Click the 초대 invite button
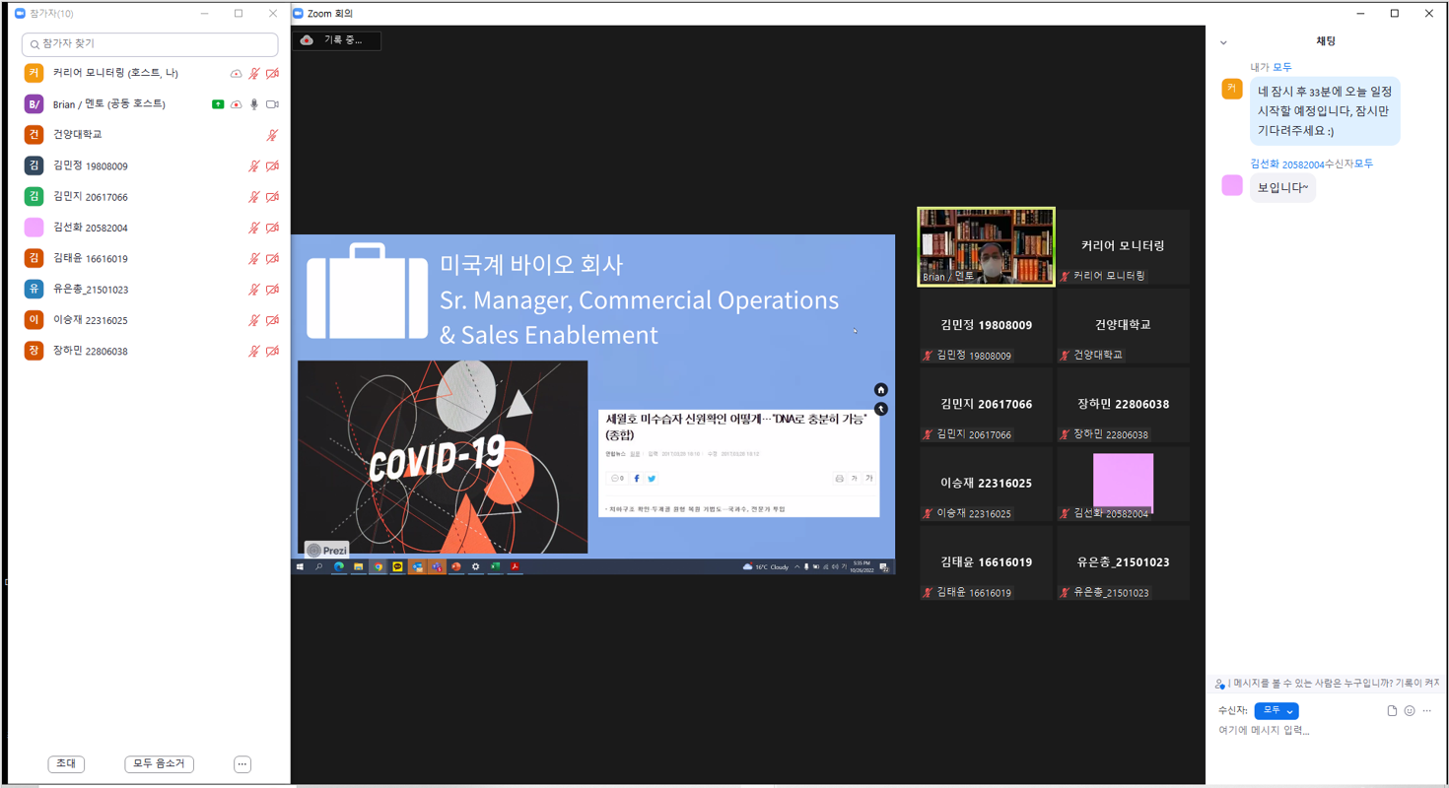This screenshot has height=788, width=1449. click(x=66, y=764)
